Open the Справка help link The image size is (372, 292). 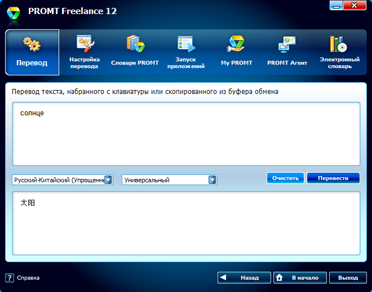[x=28, y=277]
